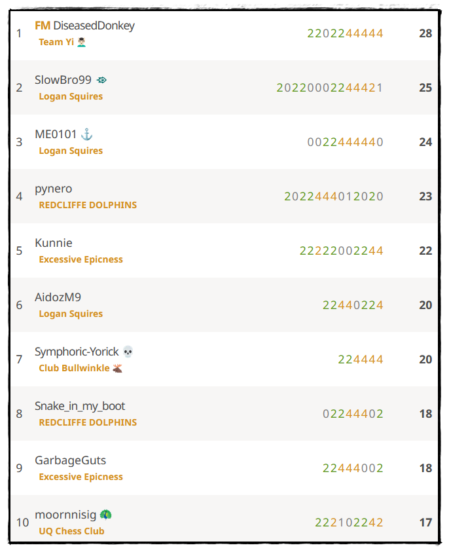The height and width of the screenshot is (552, 449).
Task: Click the anchor icon next to ME0101
Action: 86,134
